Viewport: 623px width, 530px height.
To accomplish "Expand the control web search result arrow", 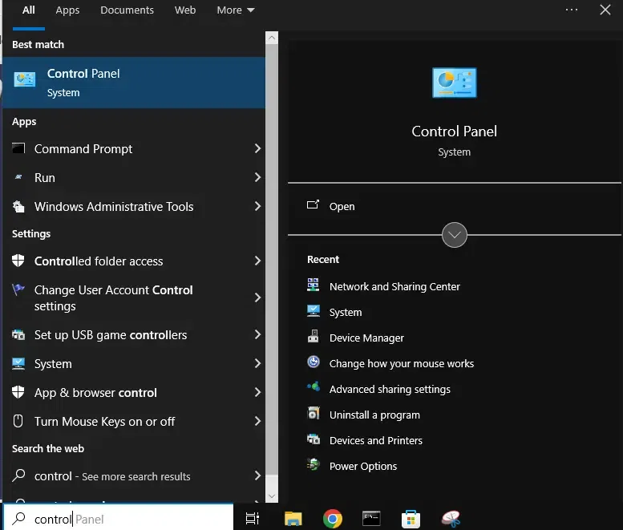I will (257, 475).
